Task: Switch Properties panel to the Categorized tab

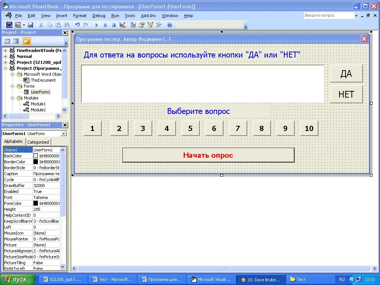Action: (x=38, y=141)
